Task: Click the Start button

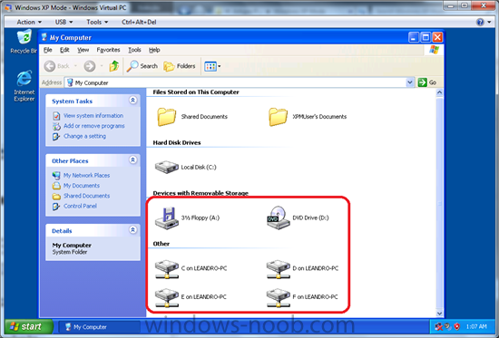Action: tap(29, 326)
